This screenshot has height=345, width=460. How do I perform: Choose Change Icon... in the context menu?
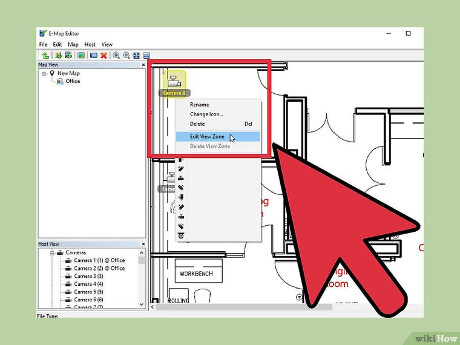point(206,114)
